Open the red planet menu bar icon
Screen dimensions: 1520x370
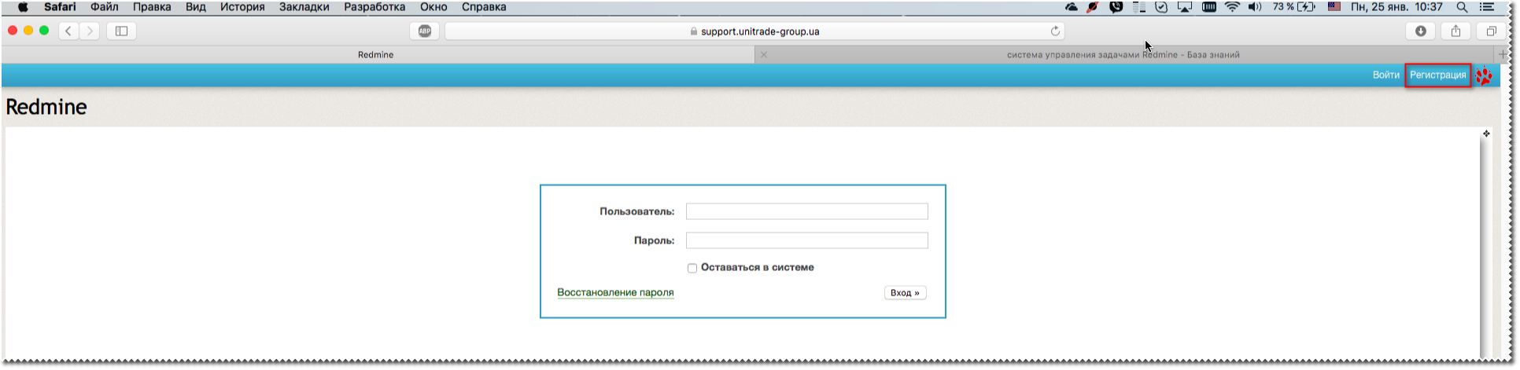click(x=1093, y=7)
